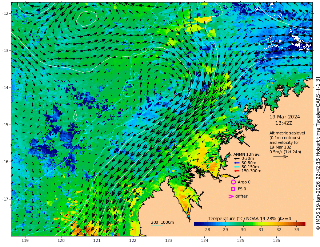Click the latitude axis label -14

[5, 88]
